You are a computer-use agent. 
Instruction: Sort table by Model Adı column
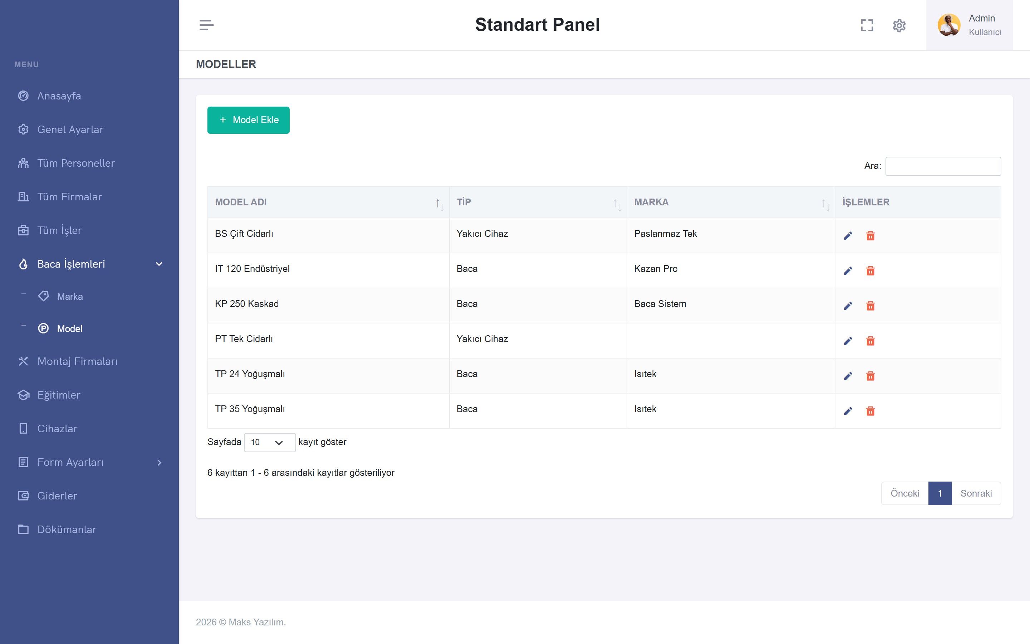pos(328,202)
